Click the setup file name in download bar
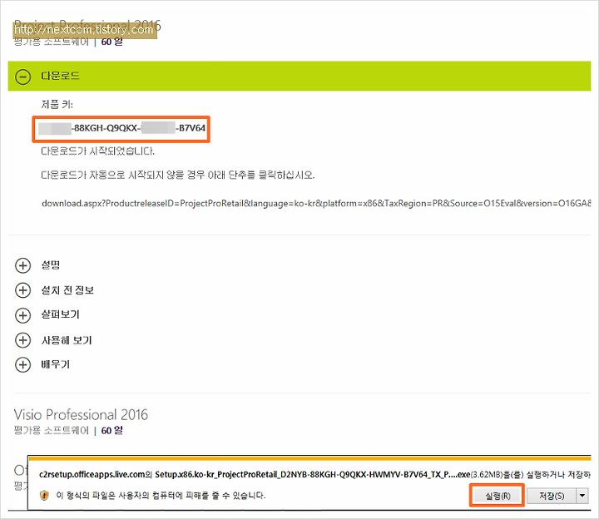This screenshot has height=519, width=599. [x=313, y=475]
